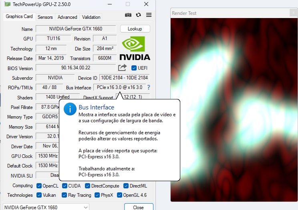This screenshot has height=210, width=298.
Task: Toggle the OpenGL 4.6 checkbox
Action: point(119,195)
